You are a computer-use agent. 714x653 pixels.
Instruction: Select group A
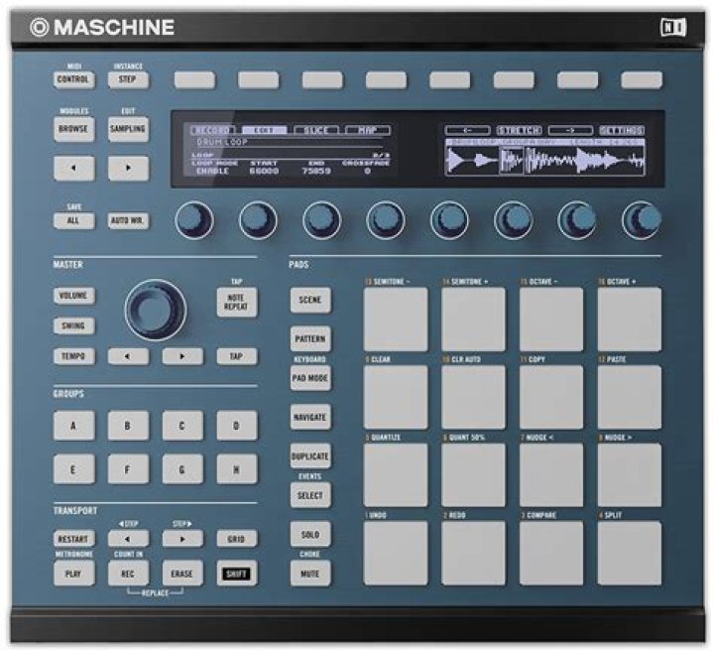tap(73, 426)
